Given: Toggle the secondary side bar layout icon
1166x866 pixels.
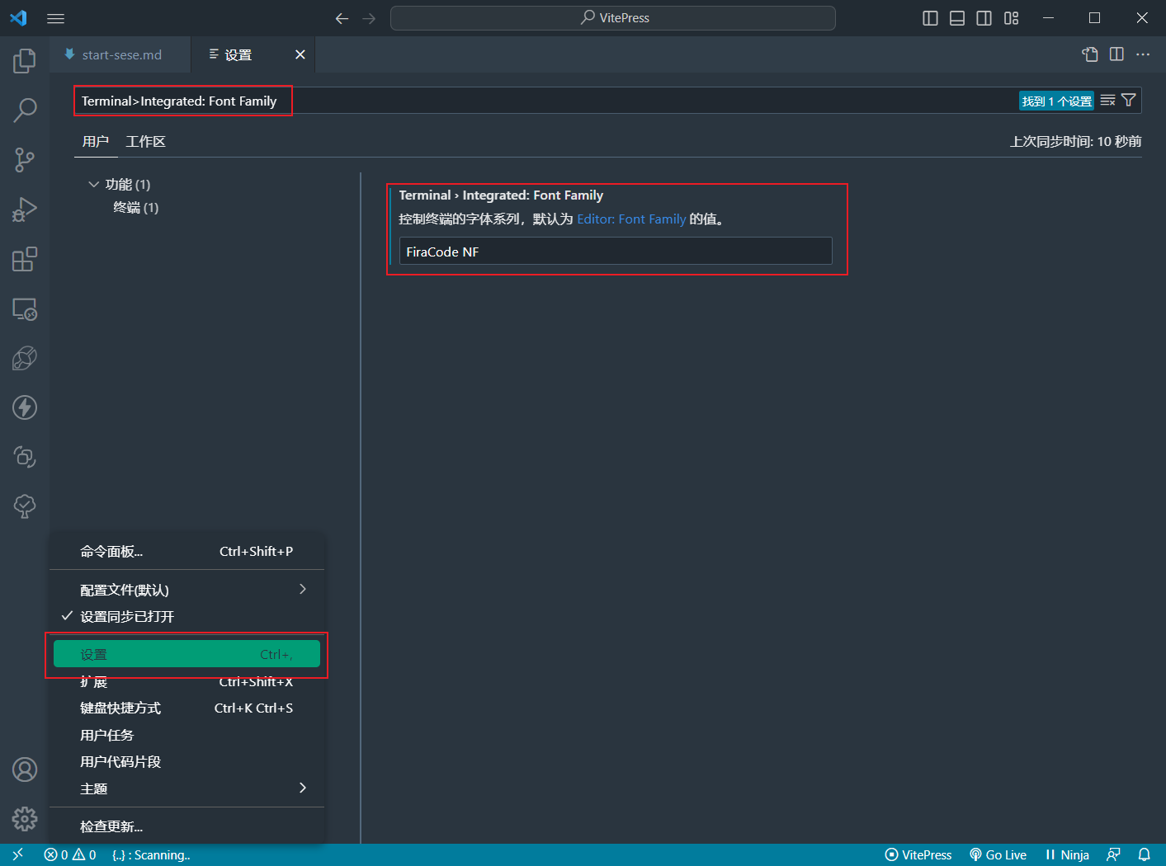Looking at the screenshot, I should (x=984, y=18).
